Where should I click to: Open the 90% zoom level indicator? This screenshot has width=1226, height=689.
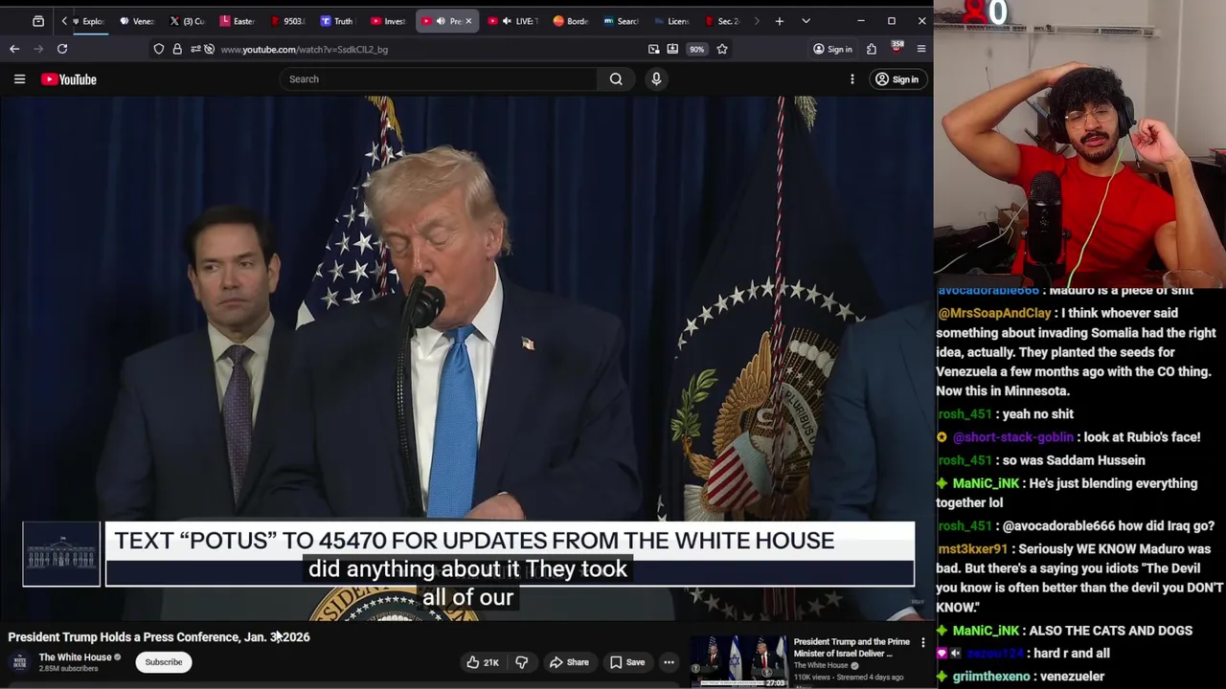pos(696,49)
